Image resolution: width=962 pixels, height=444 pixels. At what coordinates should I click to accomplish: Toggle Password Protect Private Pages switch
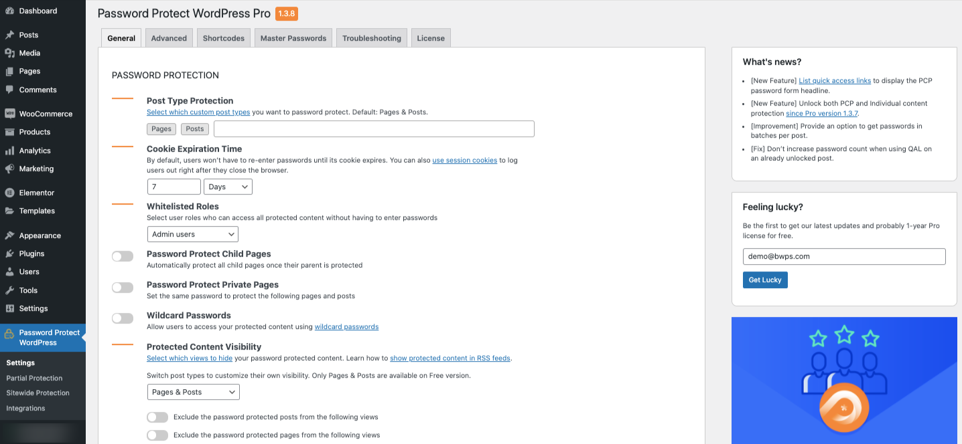[123, 287]
